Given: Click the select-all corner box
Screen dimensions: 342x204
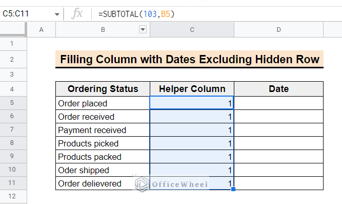Looking at the screenshot, I should click(13, 29).
